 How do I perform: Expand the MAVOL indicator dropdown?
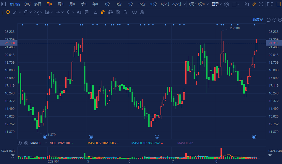click(x=46, y=143)
